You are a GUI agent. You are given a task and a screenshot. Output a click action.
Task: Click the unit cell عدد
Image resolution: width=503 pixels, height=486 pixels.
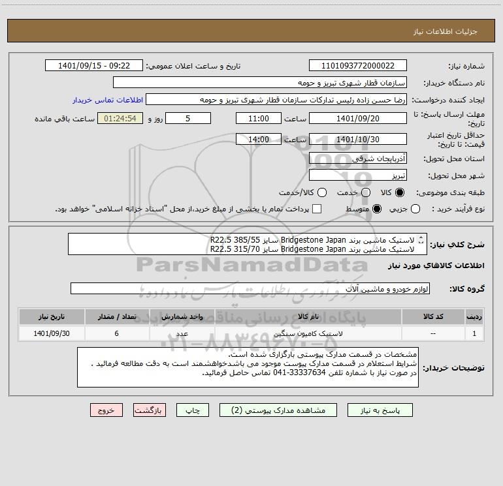tap(182, 333)
